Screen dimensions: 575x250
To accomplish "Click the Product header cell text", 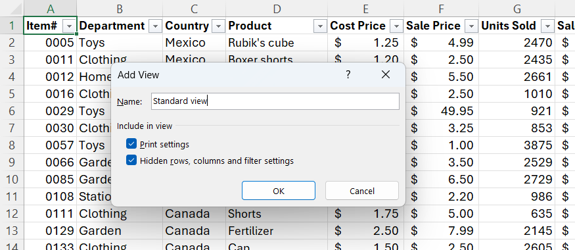I will pos(250,26).
